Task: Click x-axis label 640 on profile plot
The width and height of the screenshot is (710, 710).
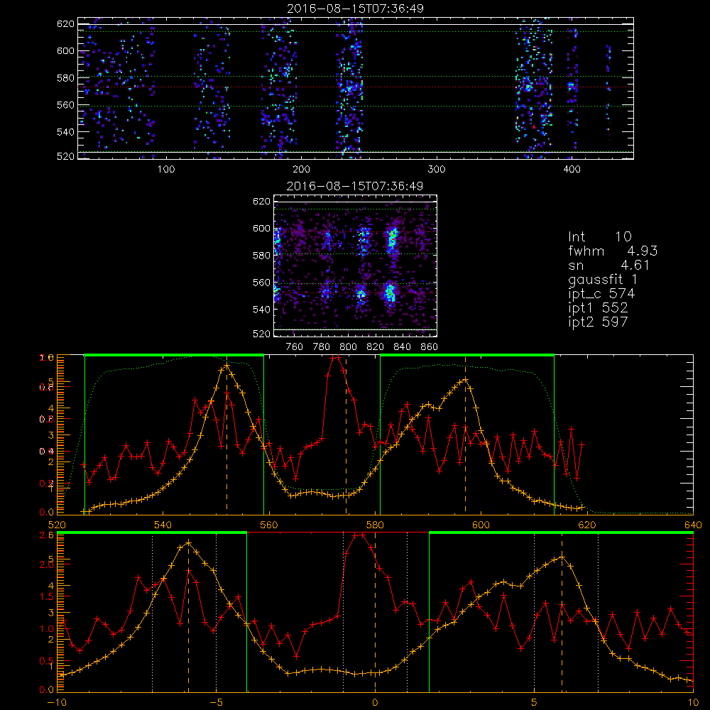Action: point(693,525)
